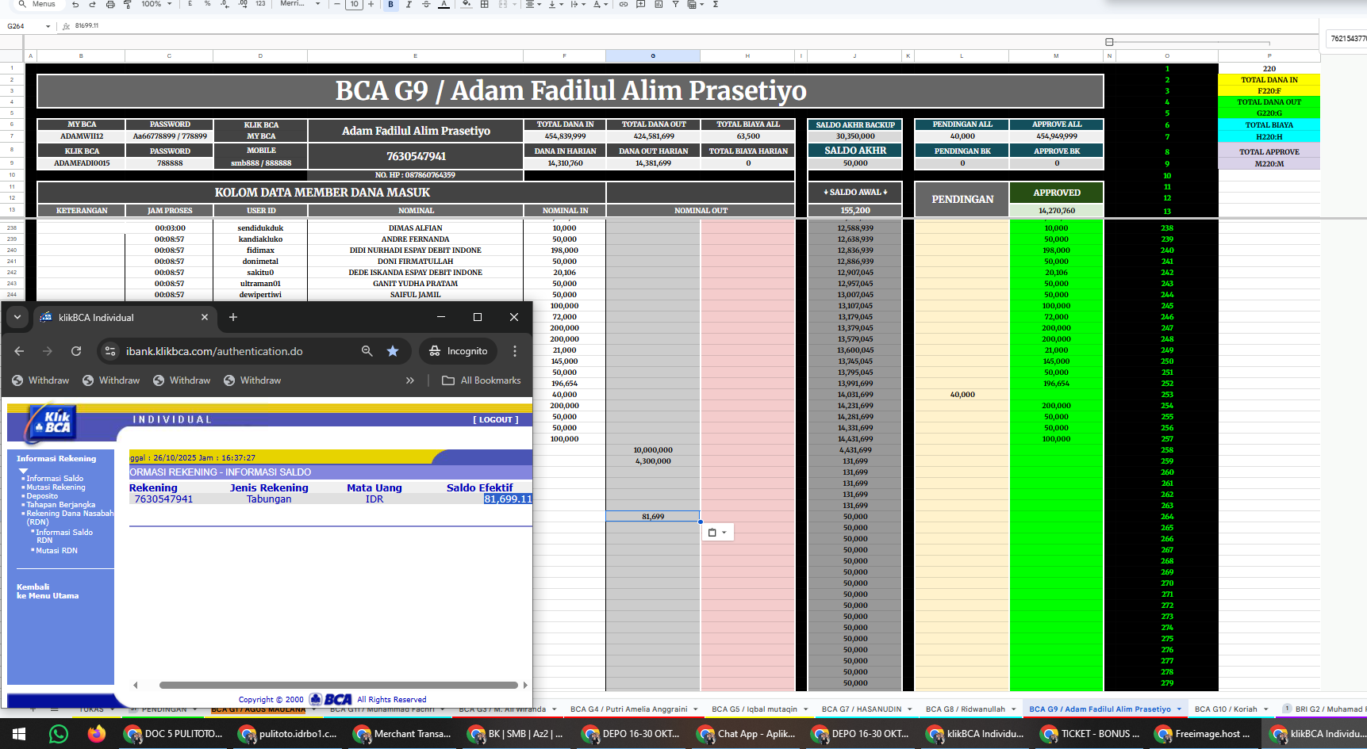Toggle italic formatting
The height and width of the screenshot is (749, 1367).
[409, 4]
